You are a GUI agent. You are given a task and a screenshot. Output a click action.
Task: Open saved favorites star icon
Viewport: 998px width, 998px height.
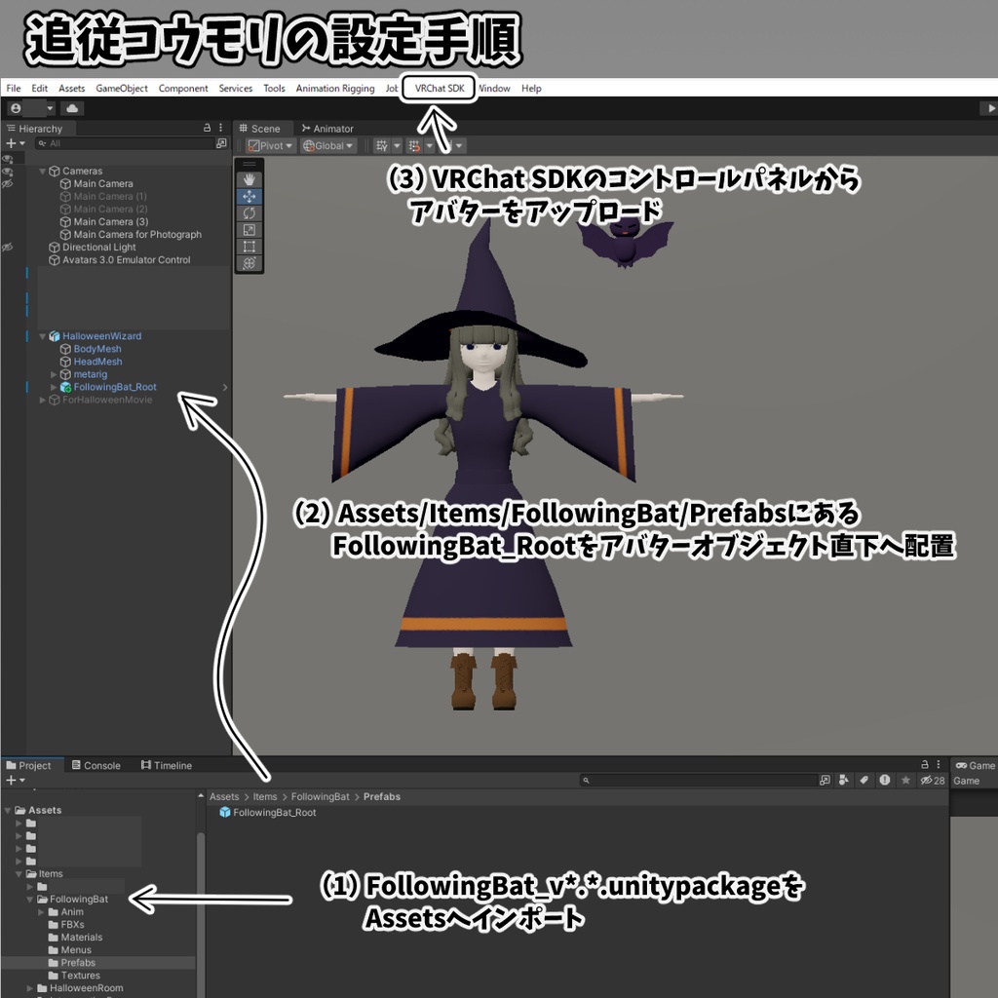click(905, 781)
